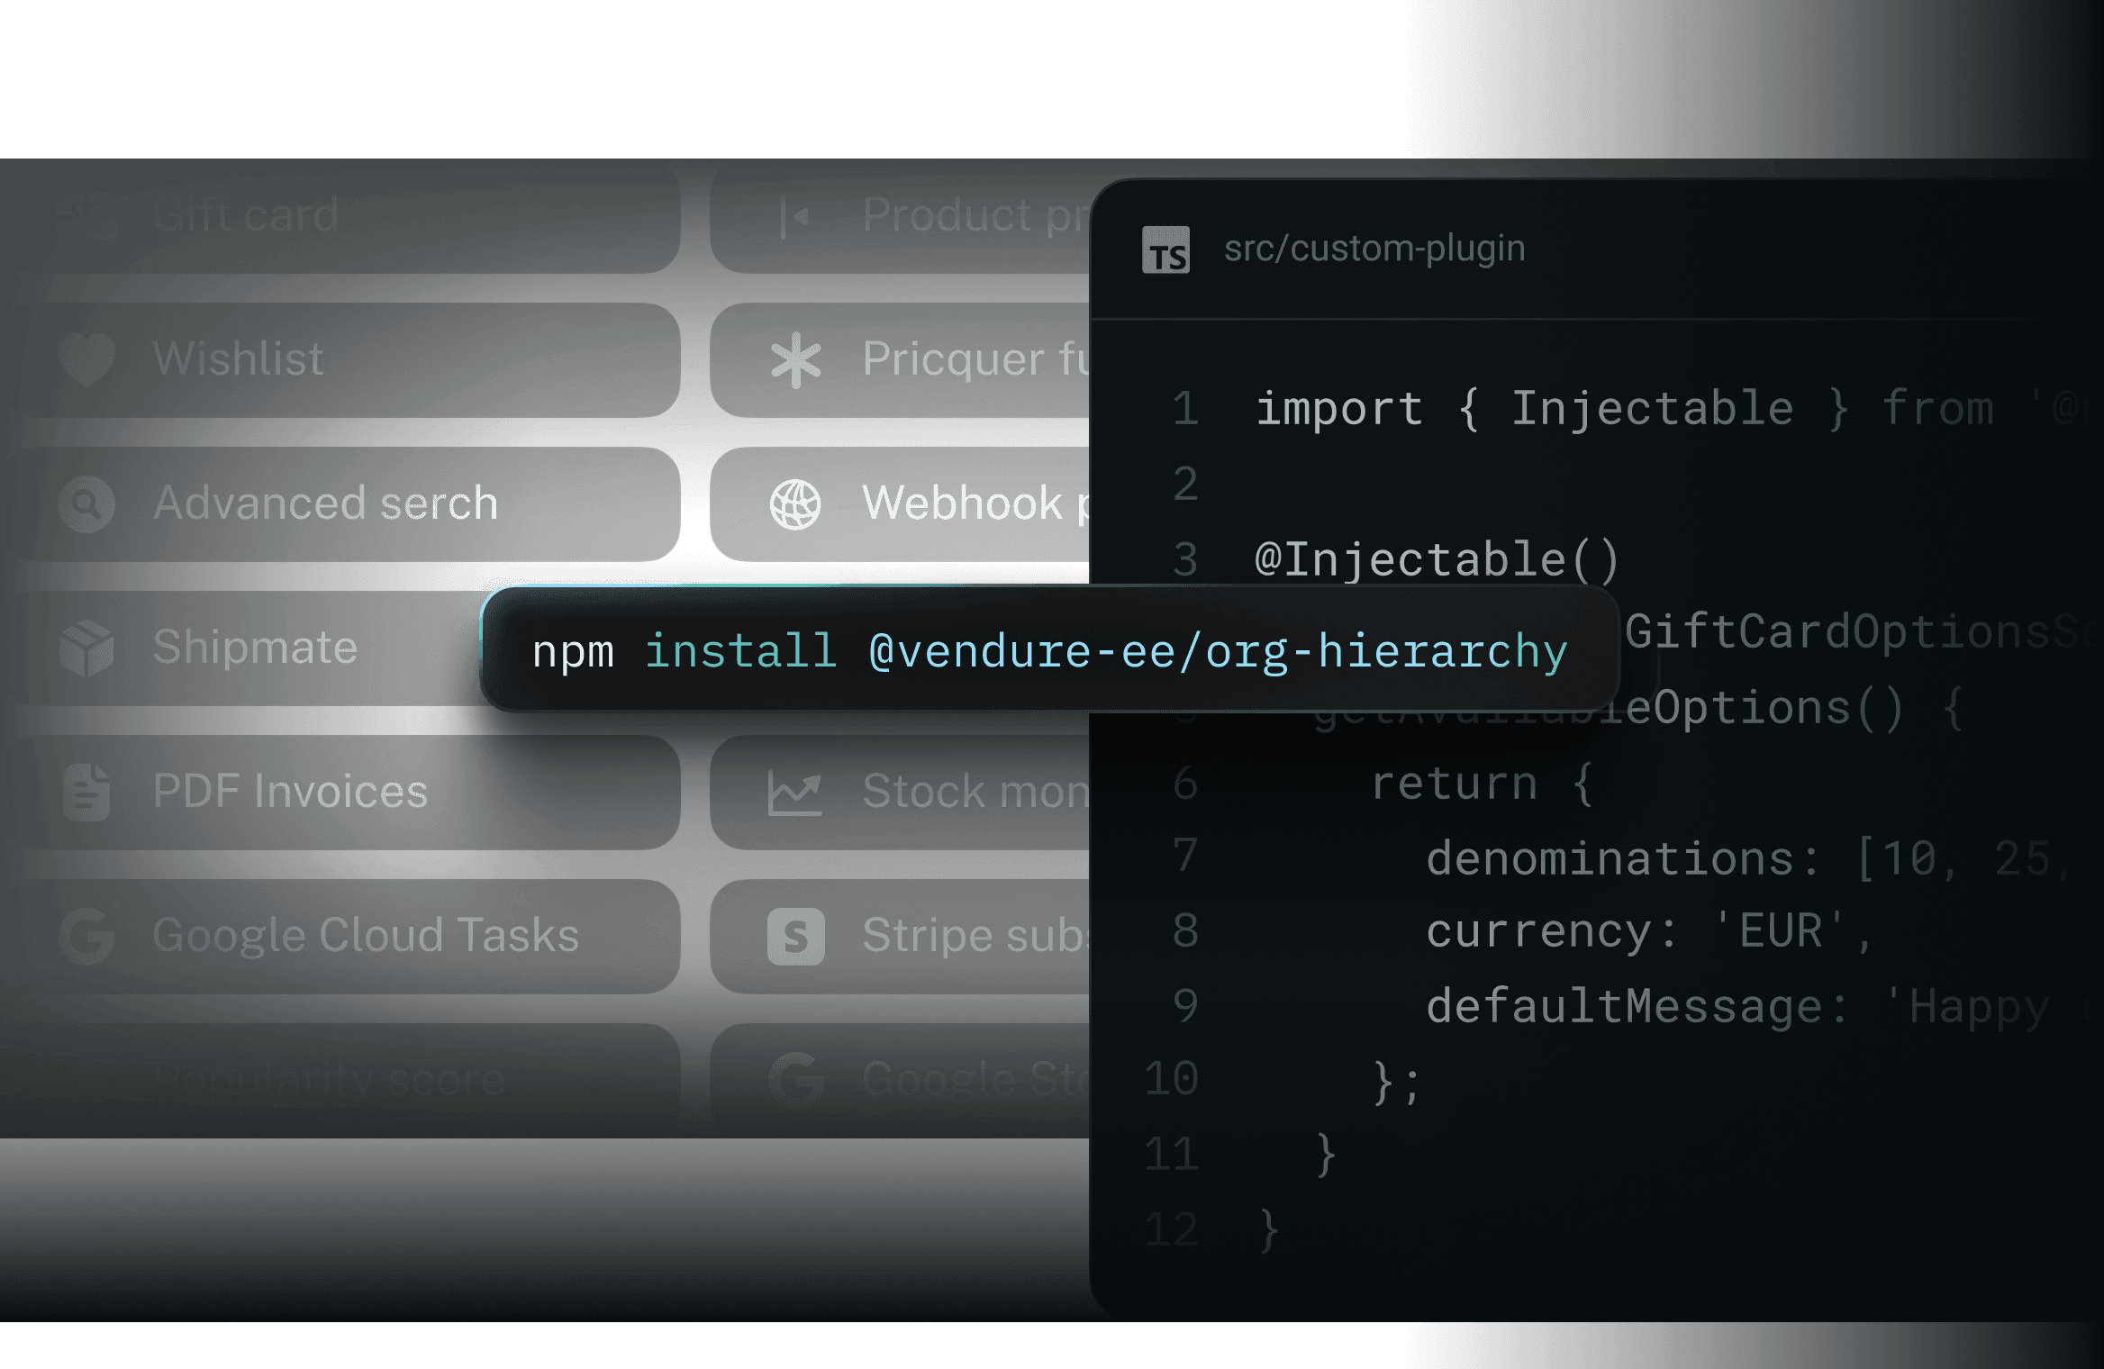
Task: Select the PDF Invoices plugin label
Action: pyautogui.click(x=290, y=792)
